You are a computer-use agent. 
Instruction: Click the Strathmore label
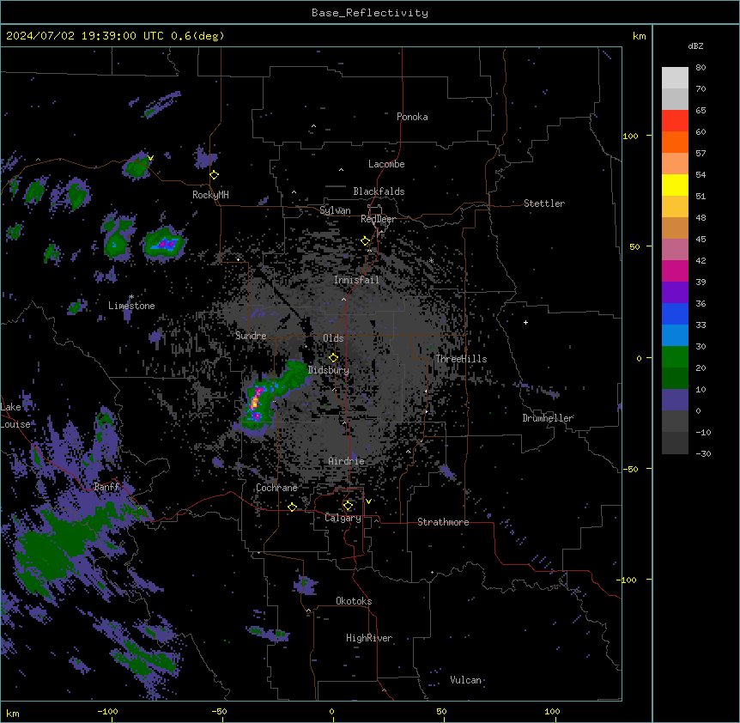(443, 522)
